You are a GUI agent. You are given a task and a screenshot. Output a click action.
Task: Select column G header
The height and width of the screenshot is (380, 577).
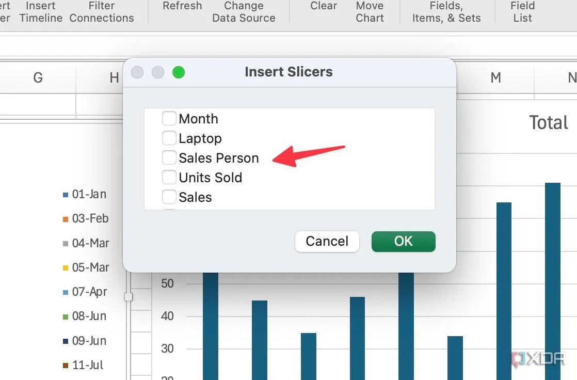click(x=38, y=77)
